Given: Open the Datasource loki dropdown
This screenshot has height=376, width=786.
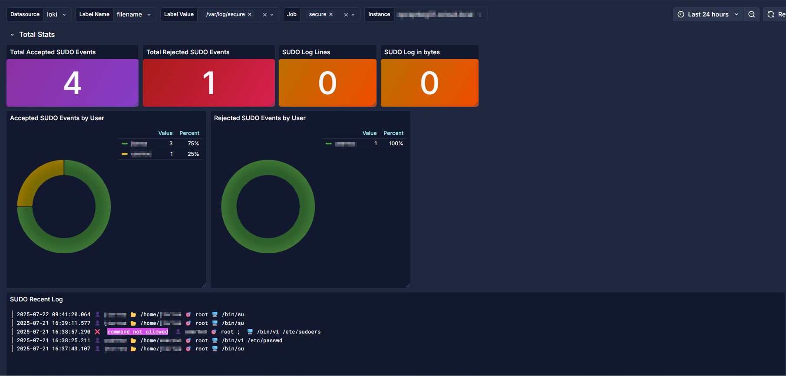Looking at the screenshot, I should click(x=57, y=14).
